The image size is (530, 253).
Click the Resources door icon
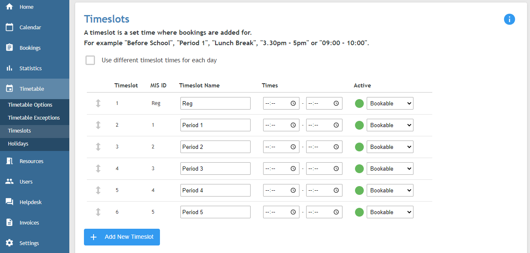click(9, 161)
